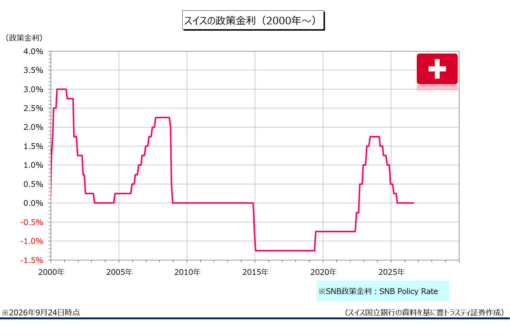Click the Swiss flag icon
This screenshot has width=510, height=336.
(x=437, y=69)
